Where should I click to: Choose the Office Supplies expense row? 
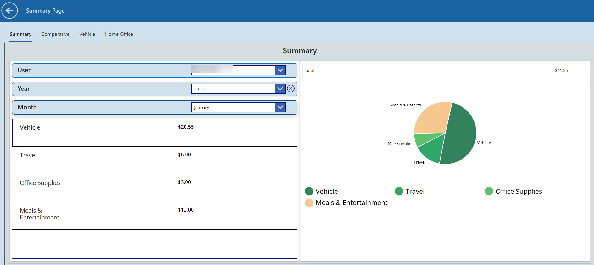point(154,188)
